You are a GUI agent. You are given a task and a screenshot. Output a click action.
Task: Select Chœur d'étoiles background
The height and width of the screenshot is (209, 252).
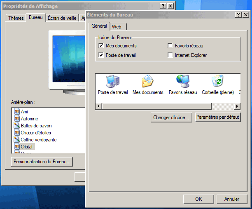(36, 133)
